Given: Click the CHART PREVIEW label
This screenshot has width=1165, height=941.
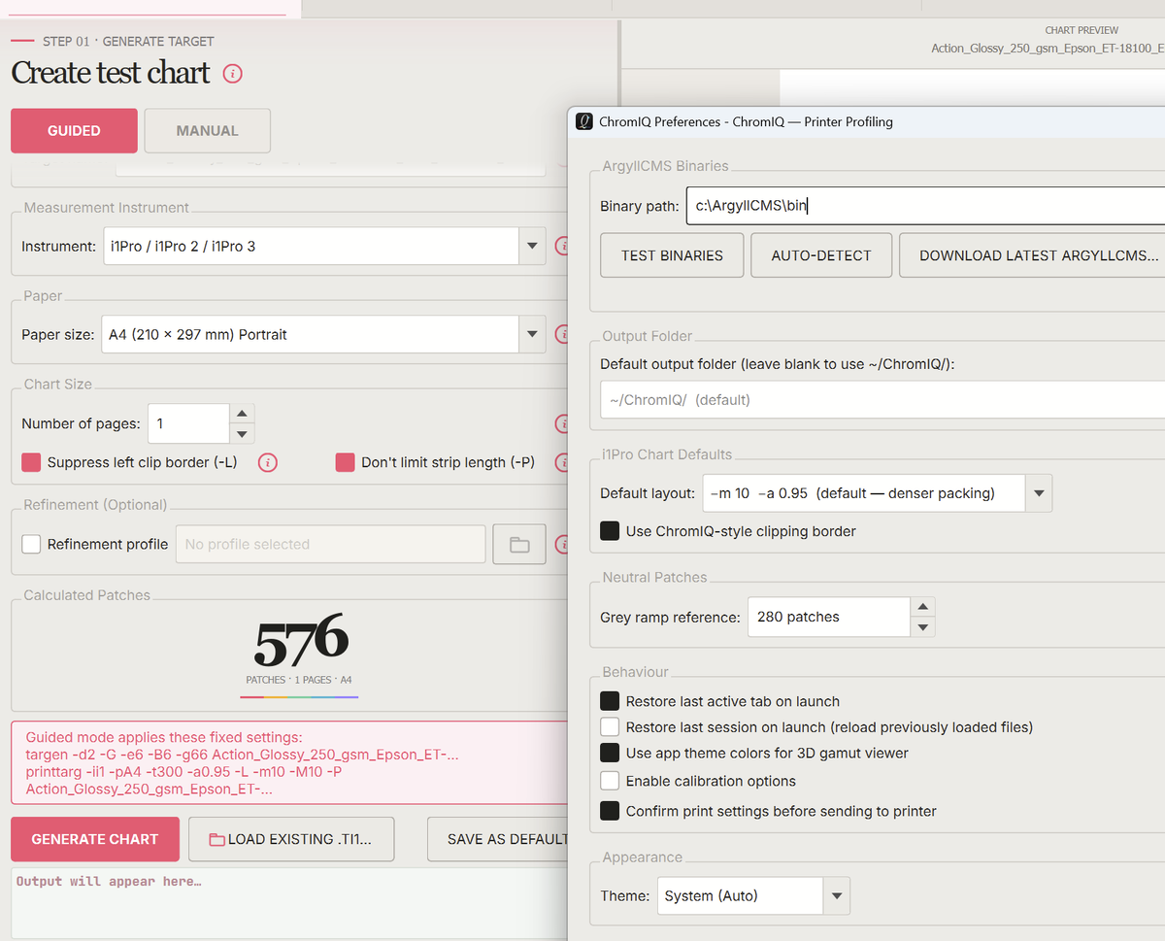Looking at the screenshot, I should pos(1082,30).
